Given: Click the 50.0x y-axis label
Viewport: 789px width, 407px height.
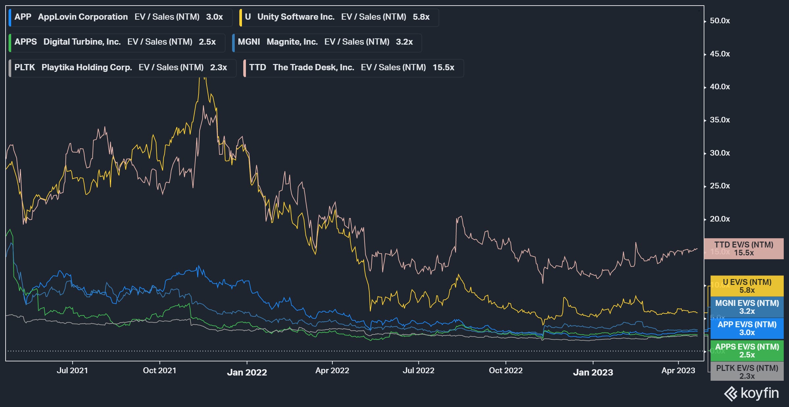Looking at the screenshot, I should (720, 21).
